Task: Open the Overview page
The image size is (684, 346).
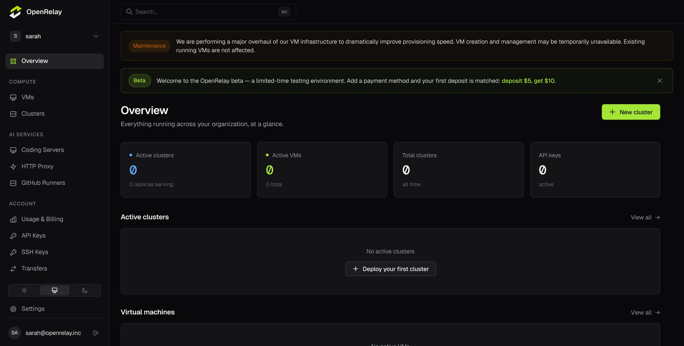Action: pyautogui.click(x=54, y=61)
